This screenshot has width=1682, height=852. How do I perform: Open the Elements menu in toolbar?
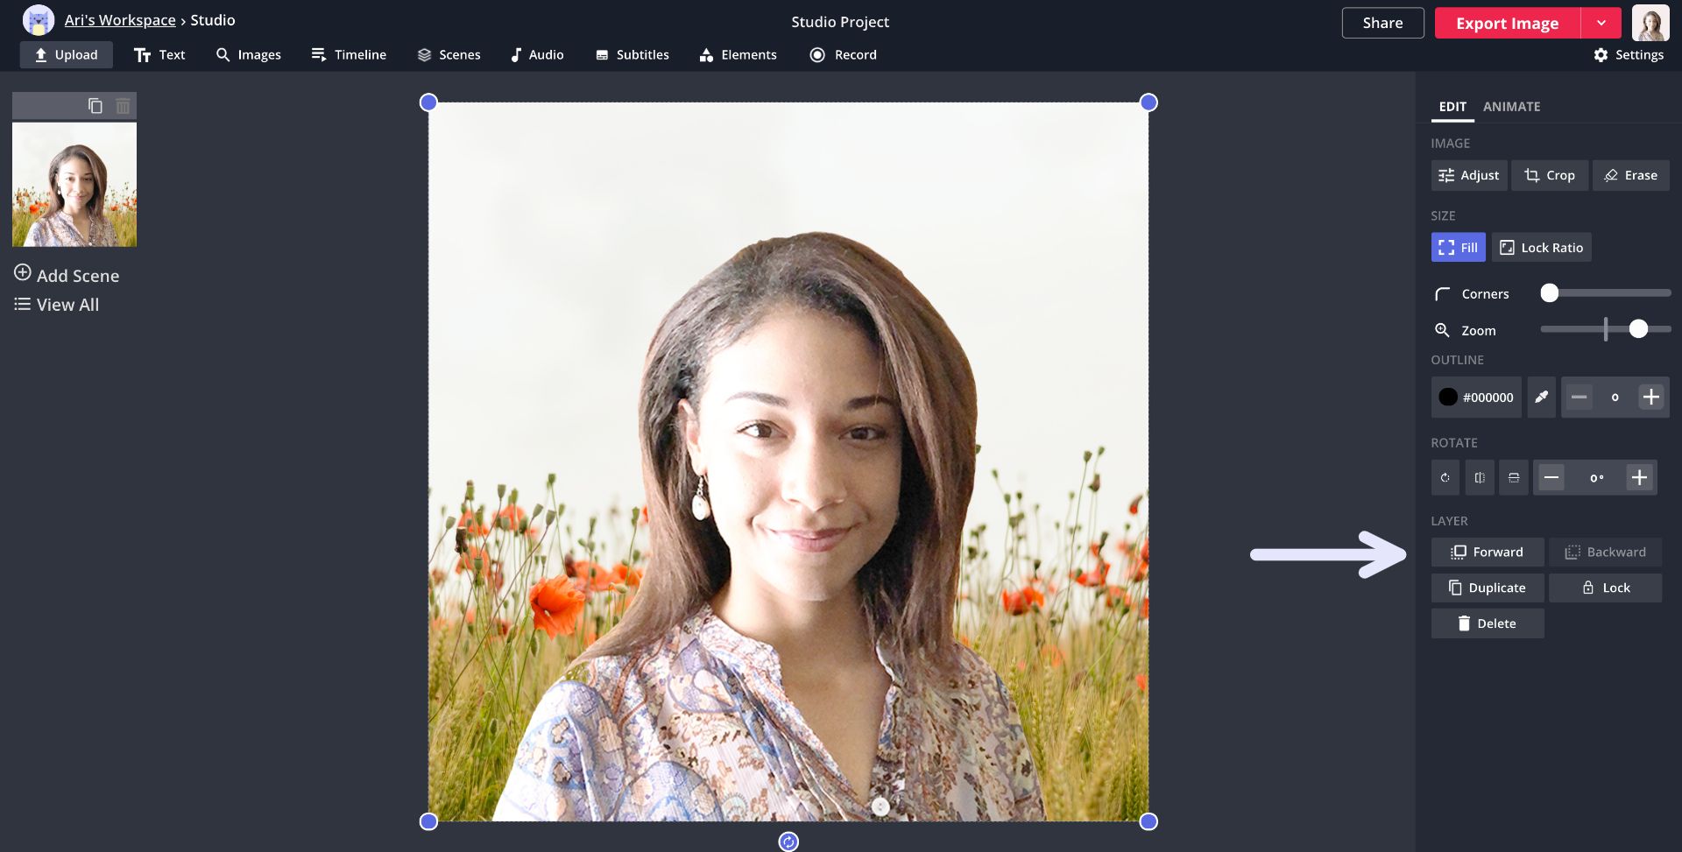(x=738, y=54)
